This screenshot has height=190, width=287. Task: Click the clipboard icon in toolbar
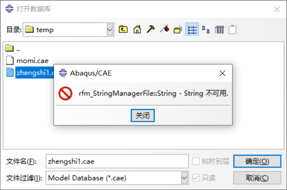[233, 30]
